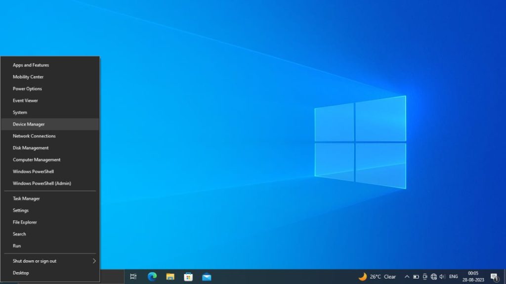Click the network globe tray icon
The width and height of the screenshot is (506, 284).
point(434,277)
